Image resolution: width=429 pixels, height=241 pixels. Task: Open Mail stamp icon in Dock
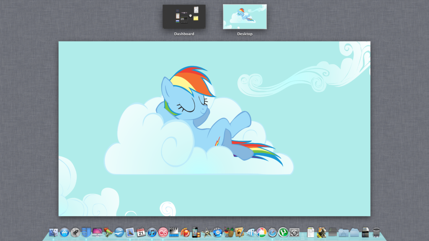tap(130, 233)
